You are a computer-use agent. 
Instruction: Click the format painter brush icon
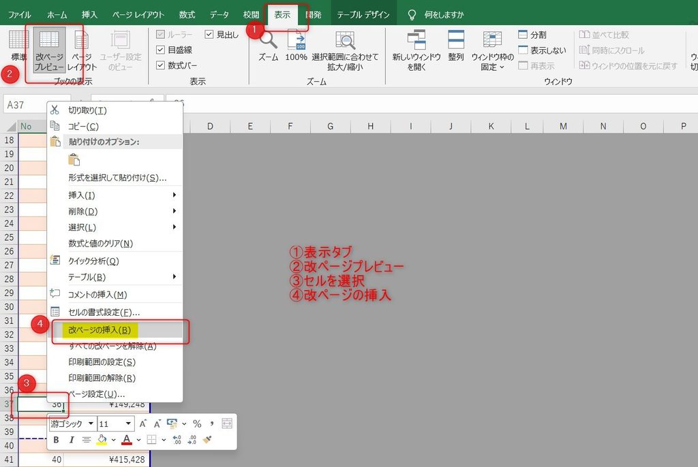pos(207,440)
